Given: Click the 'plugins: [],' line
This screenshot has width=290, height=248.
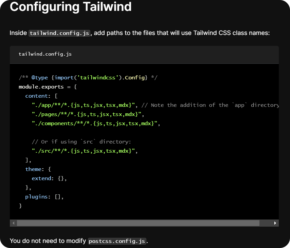Looking at the screenshot, I should coord(44,197).
